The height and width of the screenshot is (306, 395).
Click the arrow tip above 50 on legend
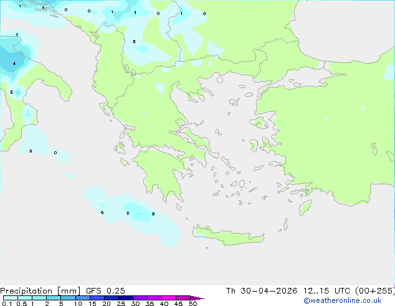tap(197, 298)
